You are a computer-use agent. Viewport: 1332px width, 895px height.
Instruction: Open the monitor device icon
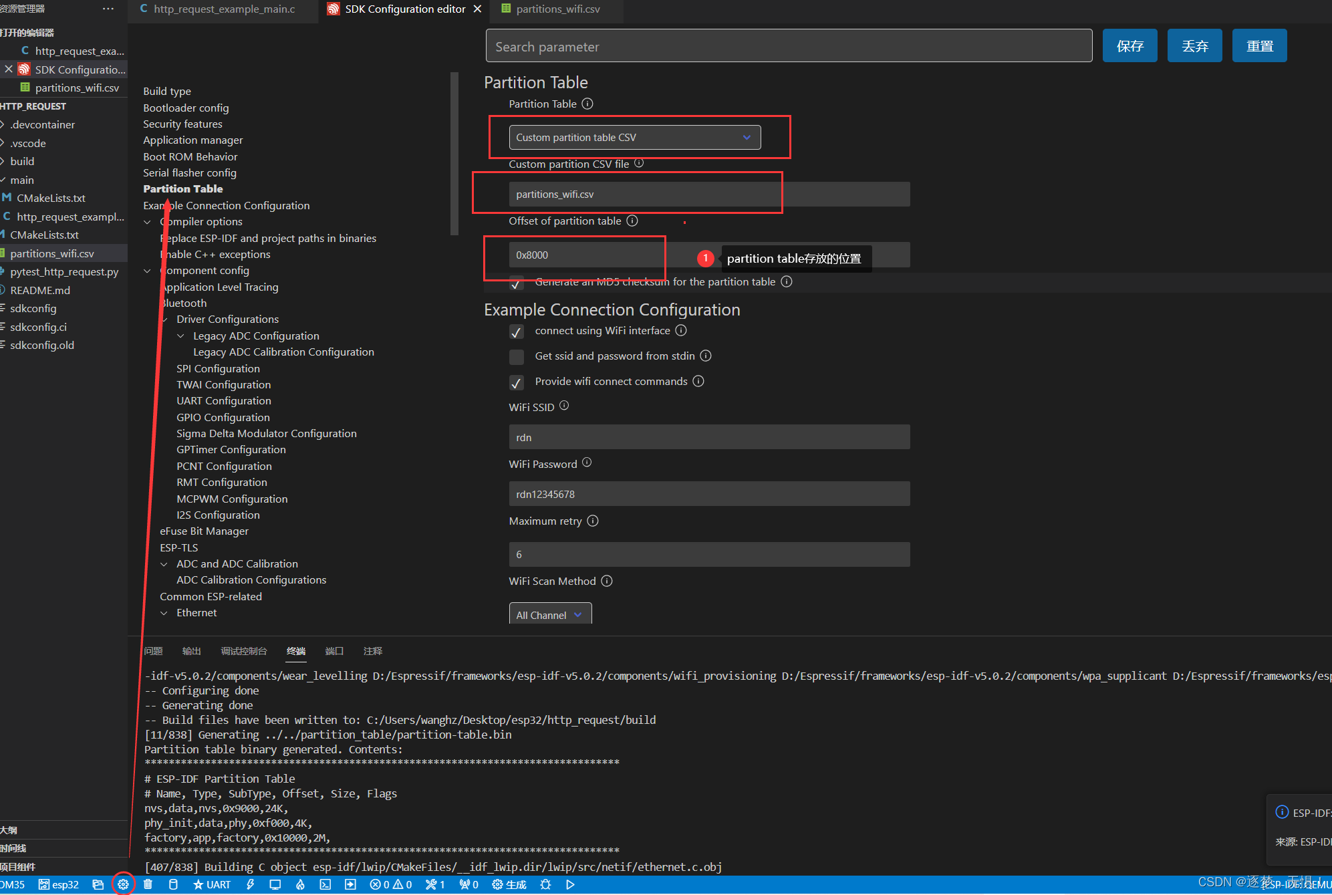275,884
